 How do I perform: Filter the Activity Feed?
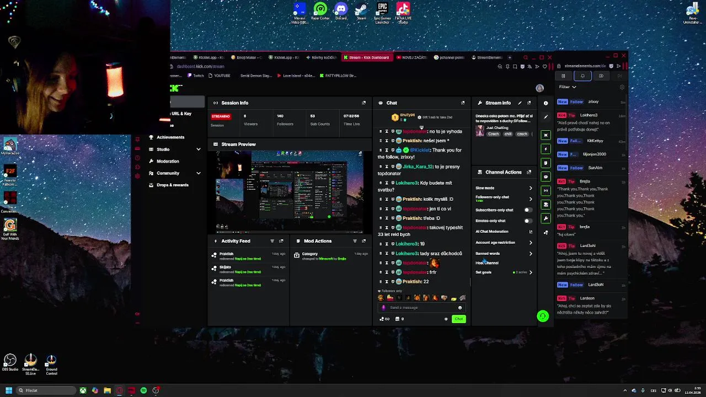point(272,241)
